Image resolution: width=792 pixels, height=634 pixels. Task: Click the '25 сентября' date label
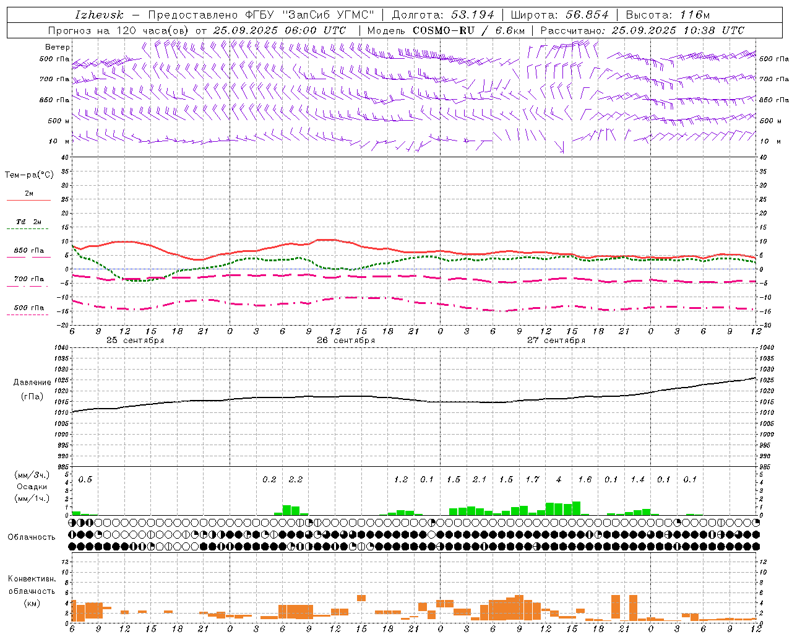click(x=135, y=341)
